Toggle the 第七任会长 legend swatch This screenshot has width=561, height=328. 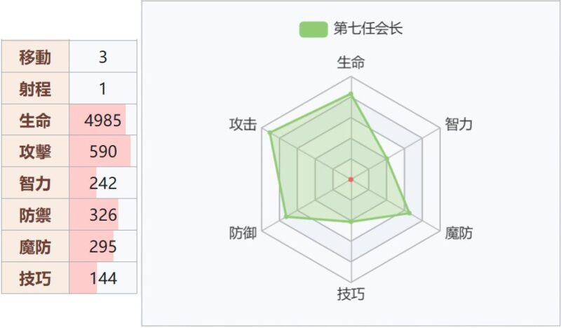click(313, 29)
